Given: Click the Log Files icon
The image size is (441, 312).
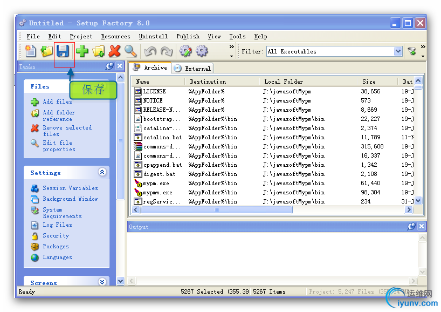Looking at the screenshot, I should 35,225.
